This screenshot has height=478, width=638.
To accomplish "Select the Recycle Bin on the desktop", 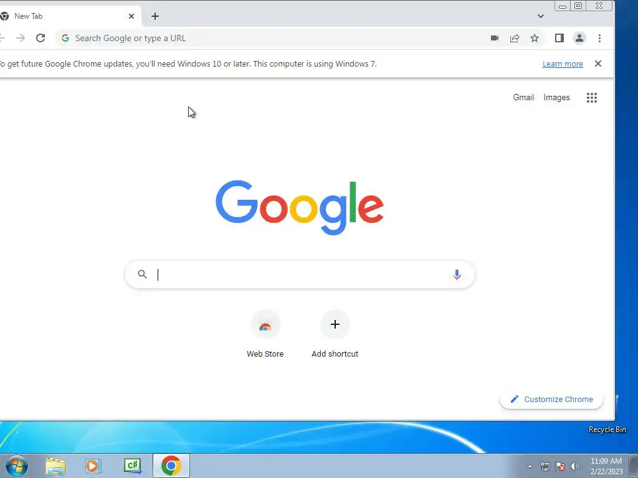I will [x=607, y=429].
